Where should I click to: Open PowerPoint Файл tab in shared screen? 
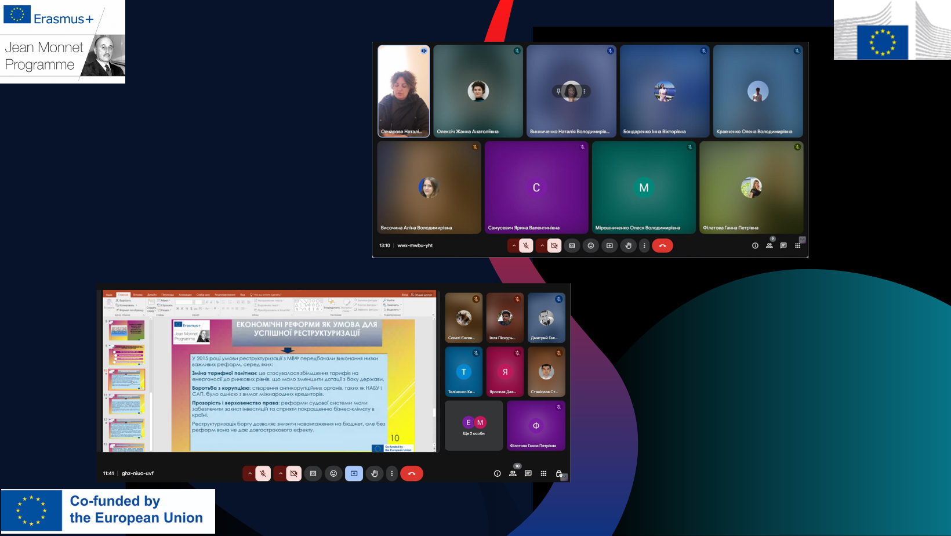point(109,295)
